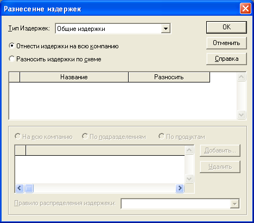
Task: Click the Общие издержки combo box text
Action: [81, 29]
